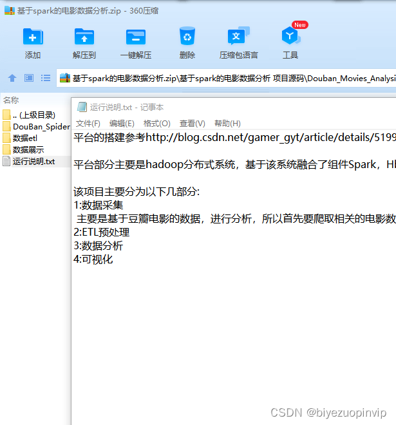Click the blog.csdn.net URL text in Notepad
Viewport: 396px width, 425px height.
270,137
